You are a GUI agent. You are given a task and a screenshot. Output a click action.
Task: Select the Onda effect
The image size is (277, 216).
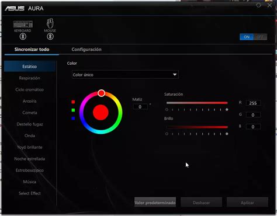(30, 135)
